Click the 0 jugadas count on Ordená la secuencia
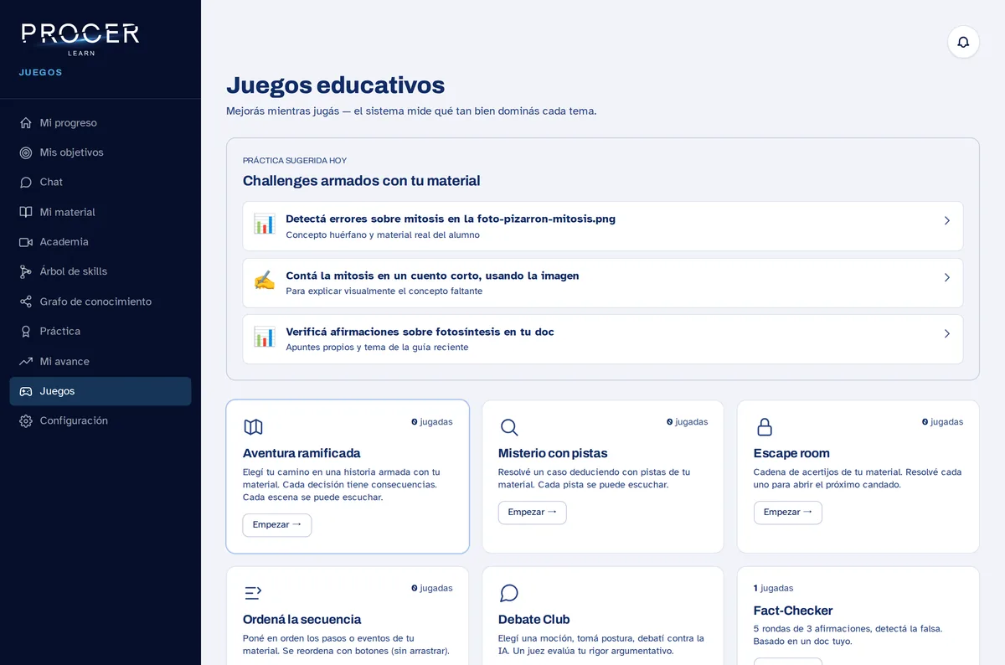This screenshot has width=1005, height=665. [432, 588]
